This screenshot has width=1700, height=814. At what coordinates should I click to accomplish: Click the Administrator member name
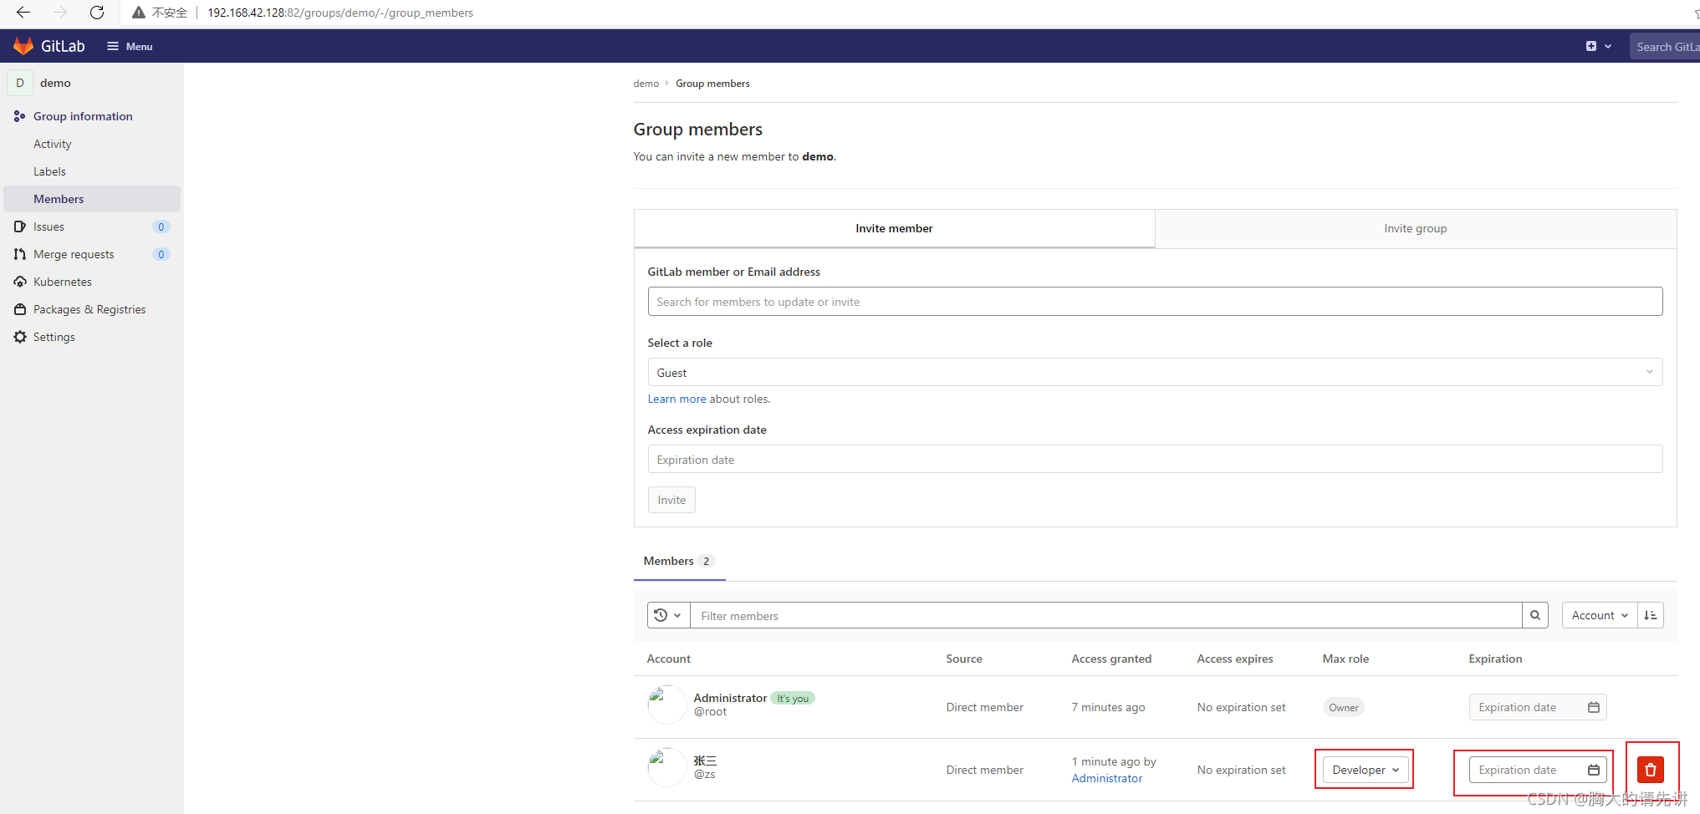pos(730,698)
